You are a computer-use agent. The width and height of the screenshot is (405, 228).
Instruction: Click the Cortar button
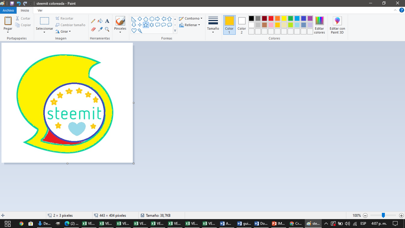tap(23, 18)
